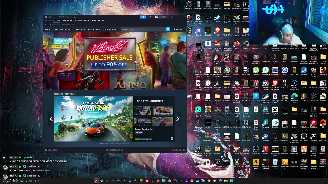This screenshot has width=328, height=184.
Task: Expand the Categories dropdown
Action: pos(80,29)
